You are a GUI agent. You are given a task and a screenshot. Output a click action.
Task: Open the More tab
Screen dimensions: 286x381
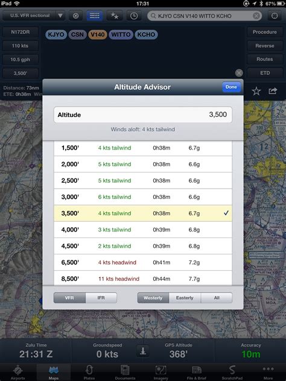point(268,372)
